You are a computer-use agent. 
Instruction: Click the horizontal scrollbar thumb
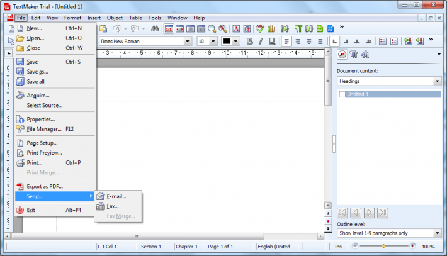click(138, 236)
